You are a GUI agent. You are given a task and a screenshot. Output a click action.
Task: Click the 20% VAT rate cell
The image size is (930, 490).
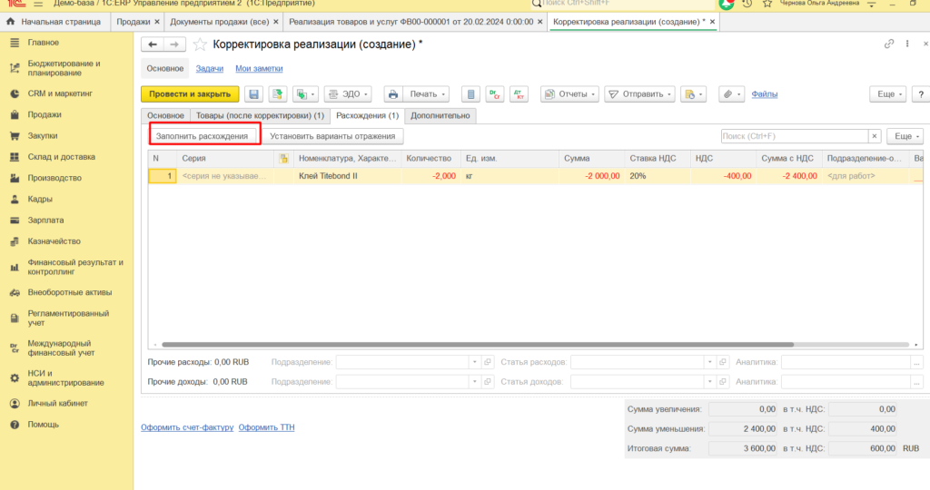pos(657,176)
